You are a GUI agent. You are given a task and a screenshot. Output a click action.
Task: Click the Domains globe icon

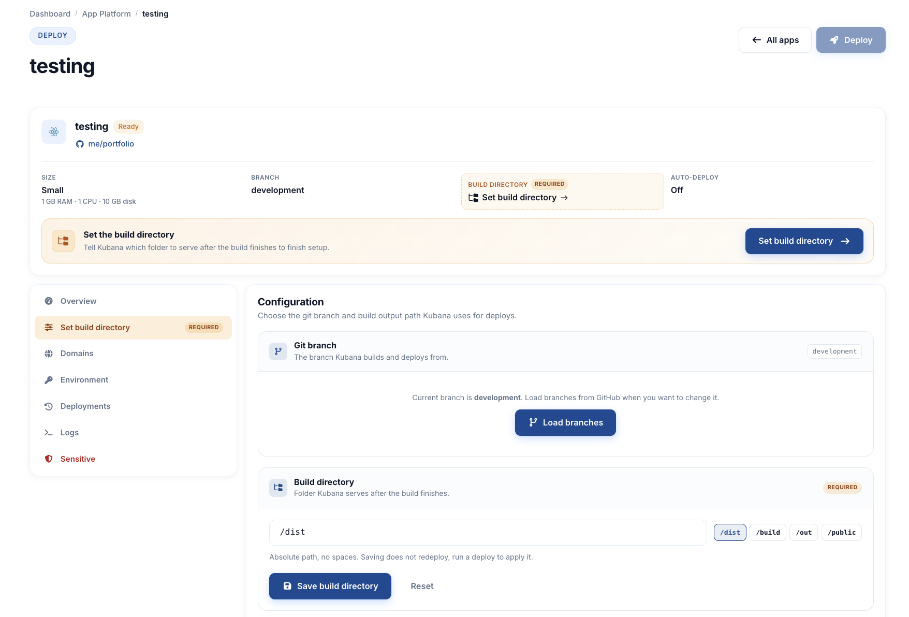pos(49,354)
